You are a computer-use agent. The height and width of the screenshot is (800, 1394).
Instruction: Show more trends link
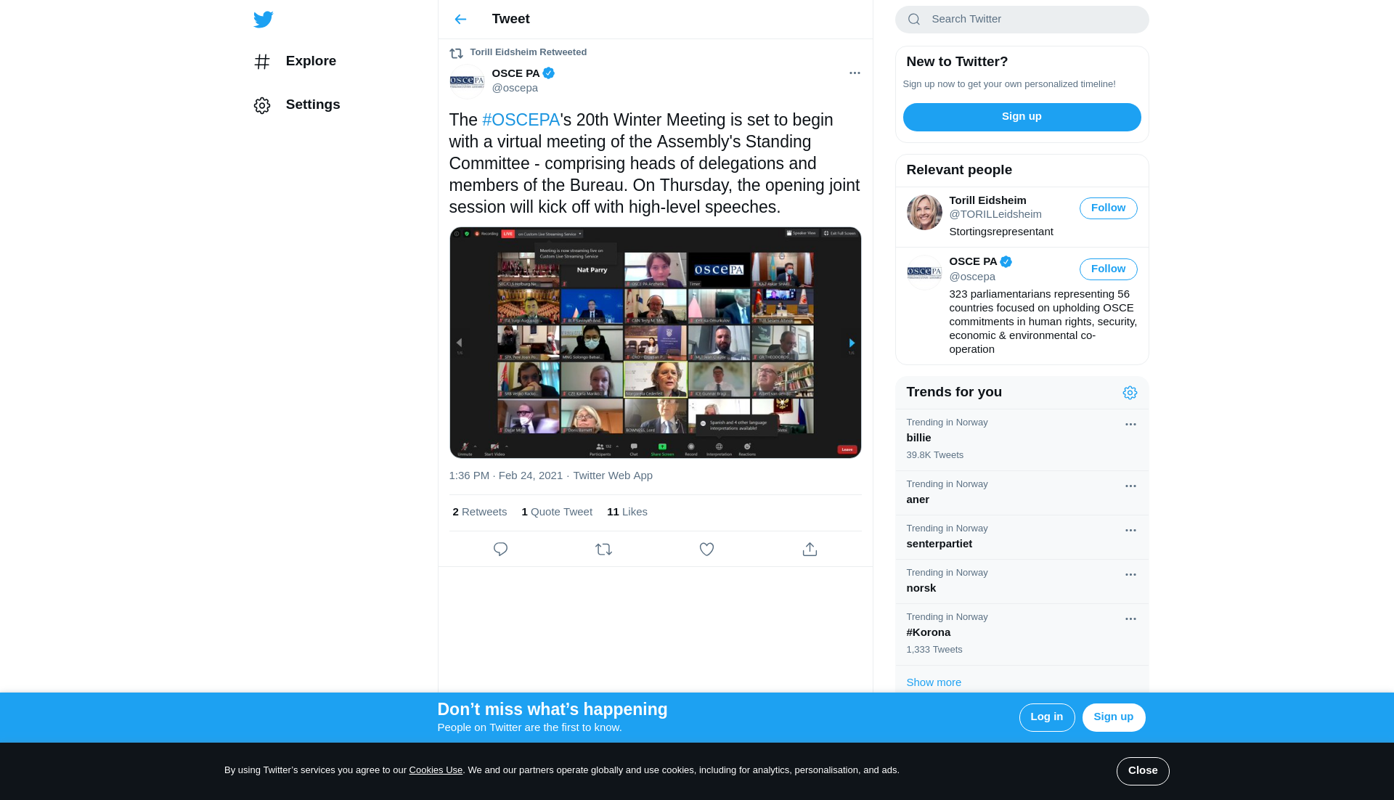934,682
